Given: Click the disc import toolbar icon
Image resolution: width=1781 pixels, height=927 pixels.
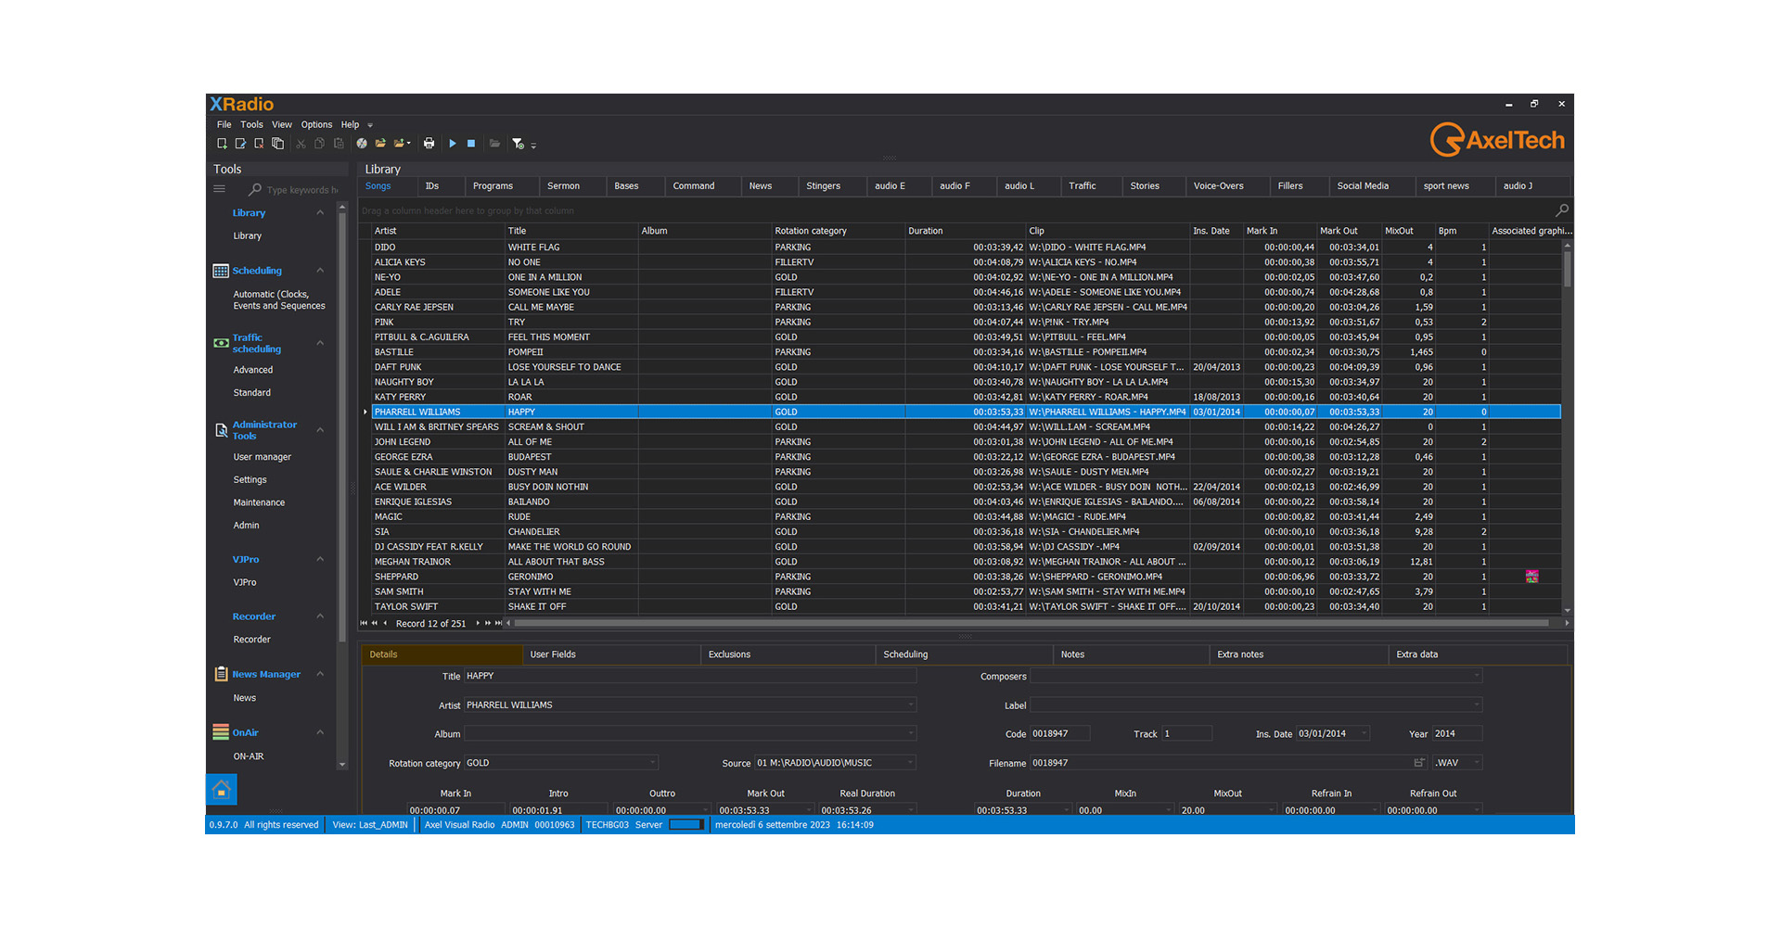Looking at the screenshot, I should pyautogui.click(x=362, y=144).
